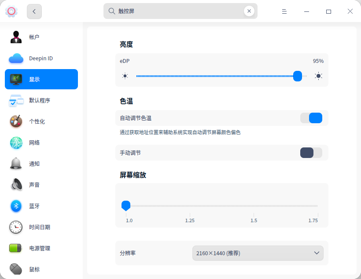361x279 pixels.
Task: Close the settings window
Action: (350, 11)
